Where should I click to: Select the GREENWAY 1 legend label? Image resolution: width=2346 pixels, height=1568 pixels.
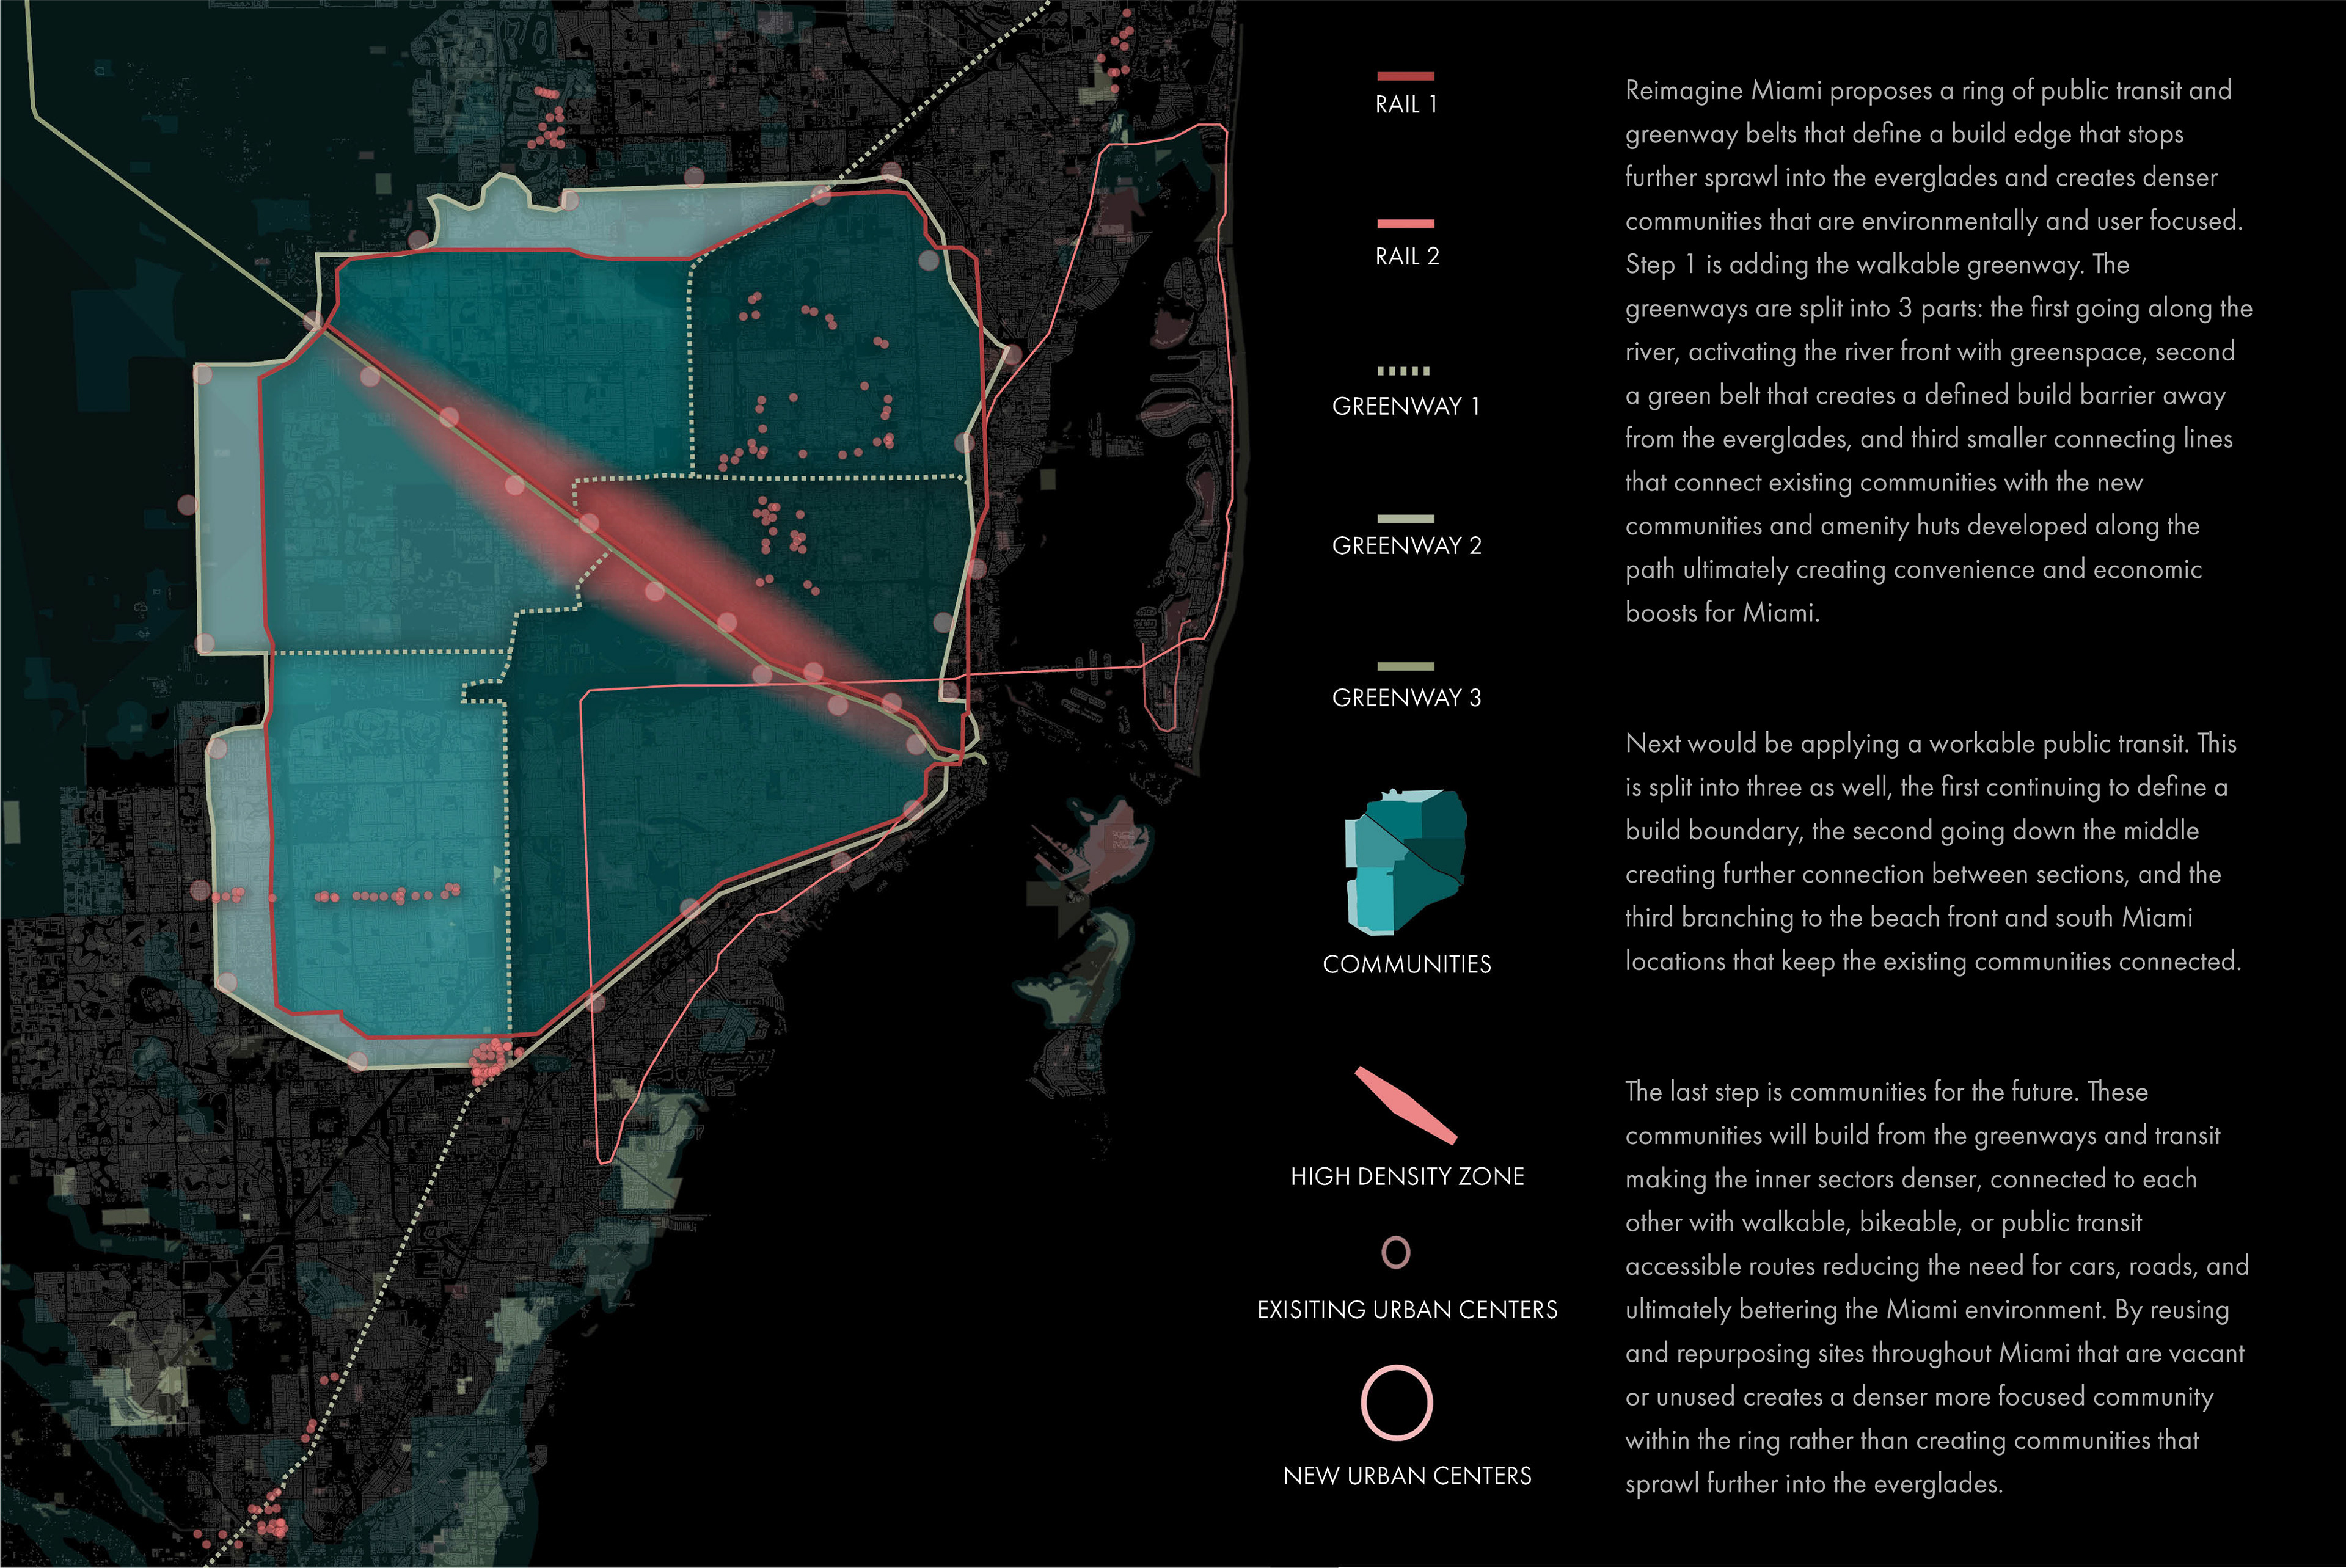pos(1406,406)
